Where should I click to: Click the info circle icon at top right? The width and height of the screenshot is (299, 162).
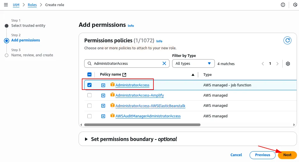tap(283, 5)
